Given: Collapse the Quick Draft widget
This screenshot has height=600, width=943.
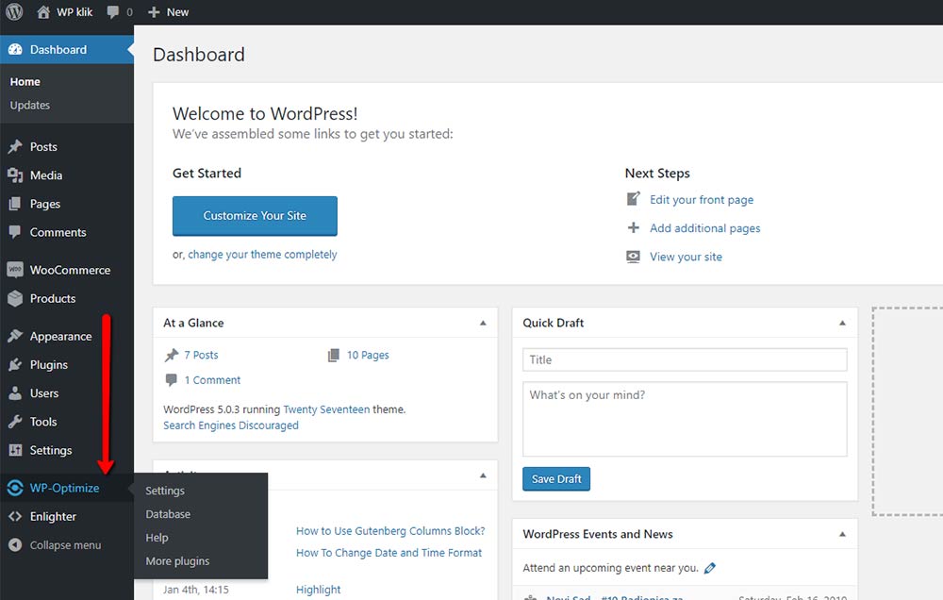Looking at the screenshot, I should 842,324.
